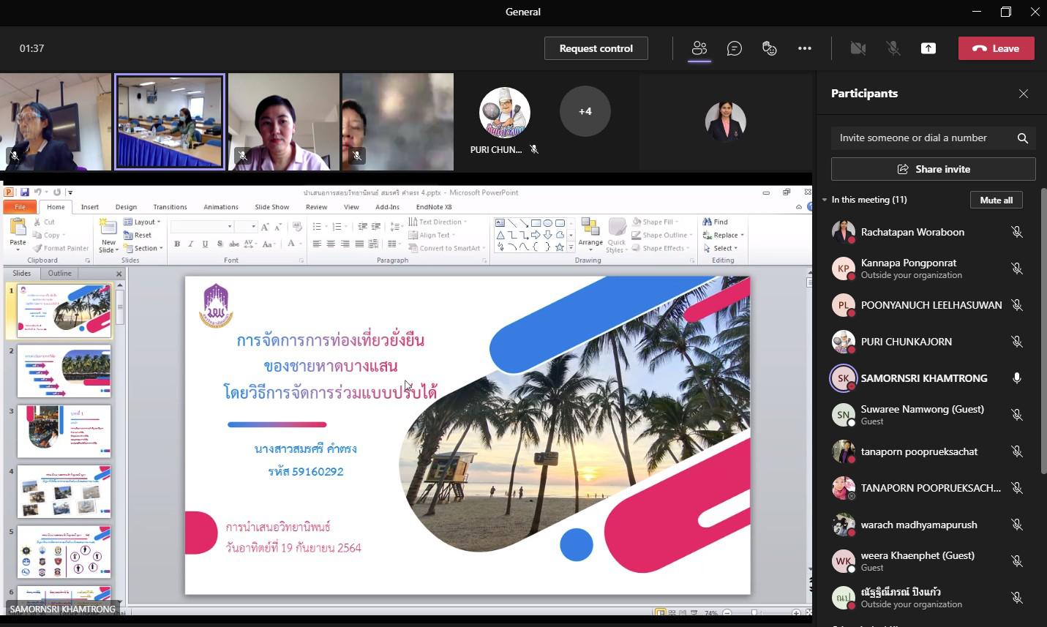Click the Share content tray icon
1047x627 pixels.
click(x=928, y=48)
